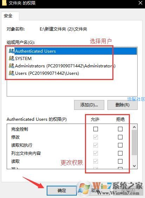This screenshot has height=198, width=145.
Task: Click the 删除(R) button
Action: (123, 105)
